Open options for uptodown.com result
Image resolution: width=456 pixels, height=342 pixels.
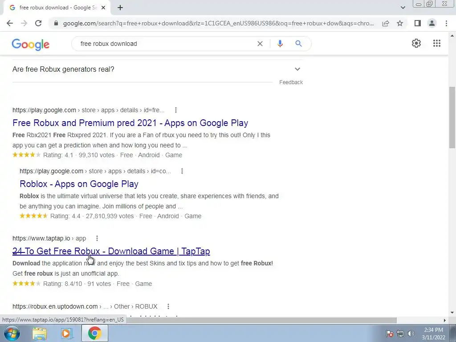tap(168, 306)
